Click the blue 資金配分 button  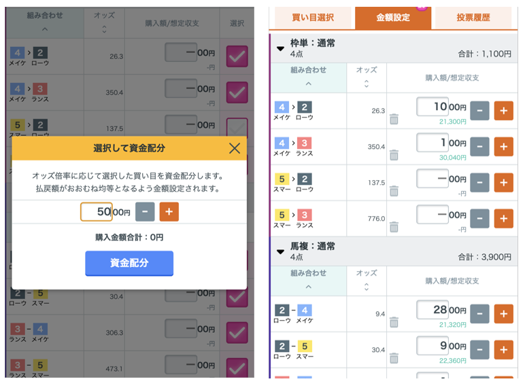click(x=129, y=263)
